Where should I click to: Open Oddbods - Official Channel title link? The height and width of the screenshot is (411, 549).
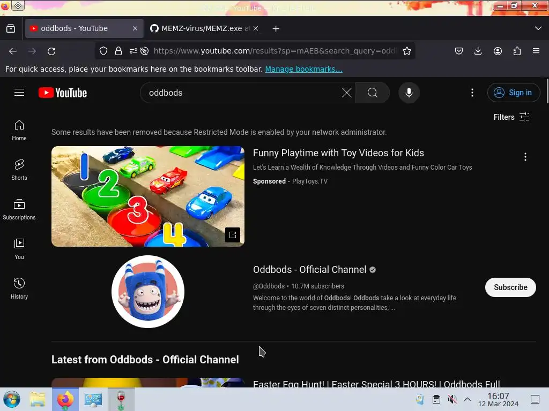coord(309,270)
